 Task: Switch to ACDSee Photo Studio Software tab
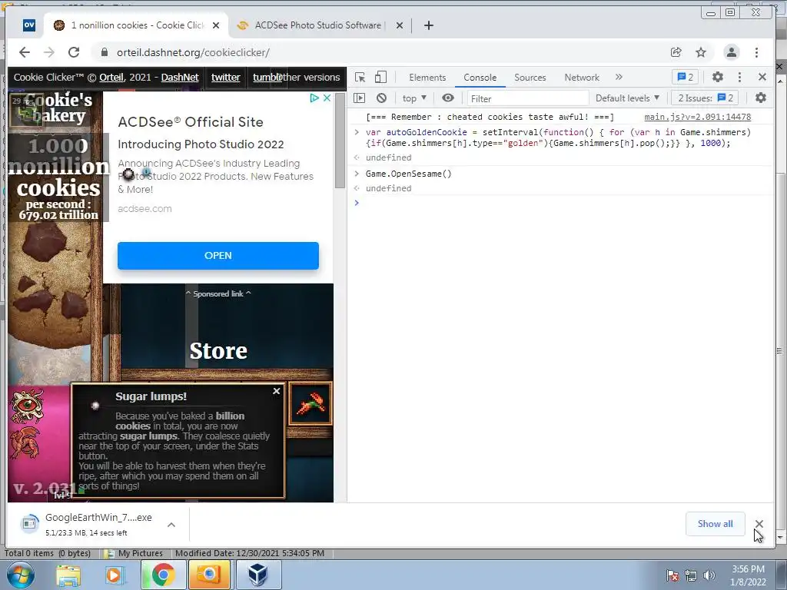(319, 25)
